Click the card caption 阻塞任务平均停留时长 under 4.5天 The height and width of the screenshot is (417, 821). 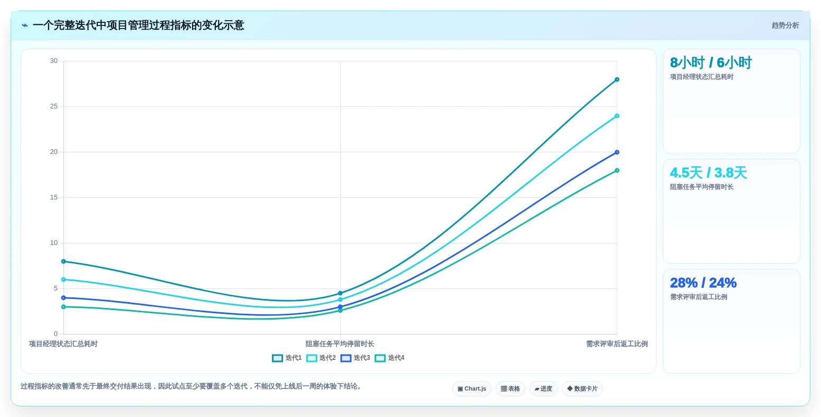[x=701, y=187]
